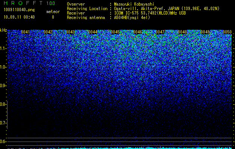Click the 0.7 frequency axis label
Viewport: 235px width, 149px height.
3,123
